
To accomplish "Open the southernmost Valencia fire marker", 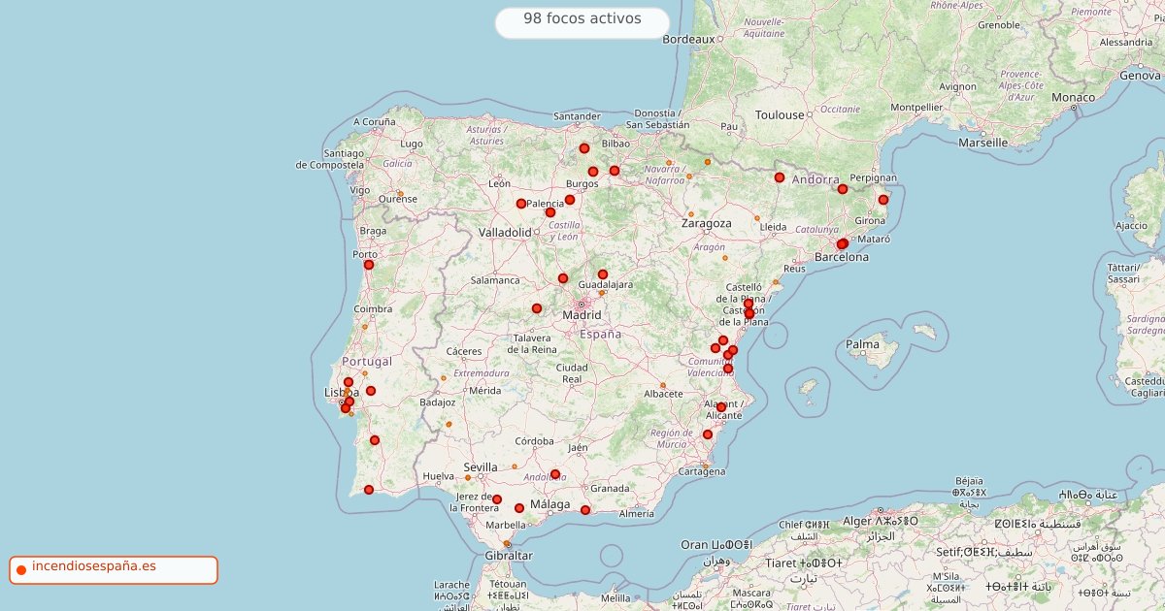I will 728,369.
